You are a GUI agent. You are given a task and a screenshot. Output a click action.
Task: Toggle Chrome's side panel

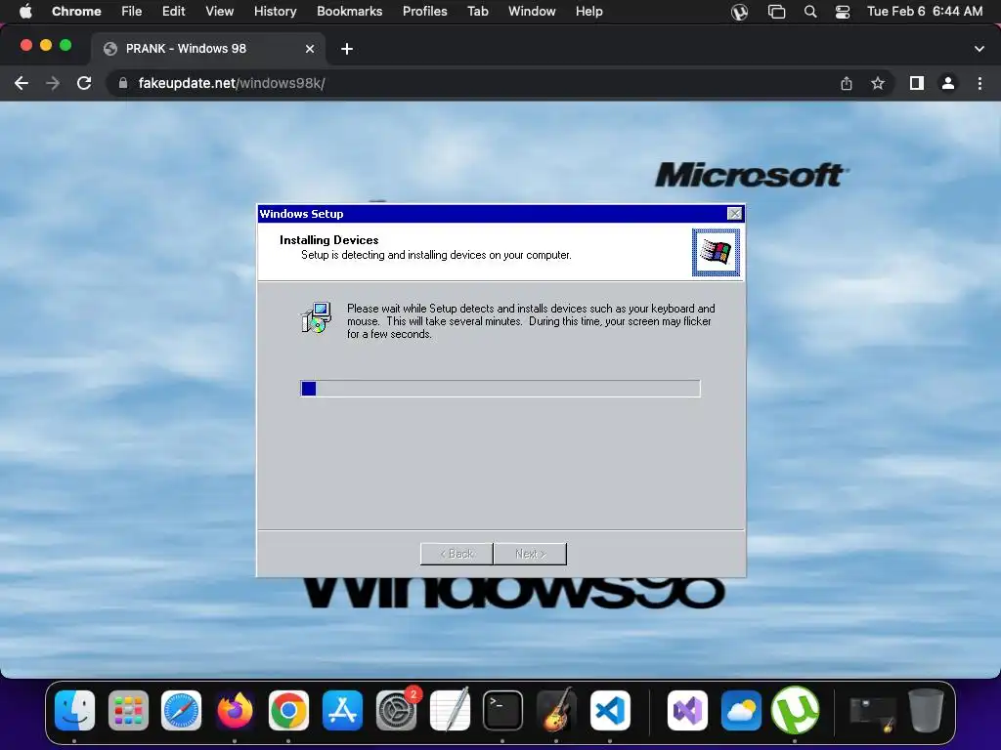click(x=917, y=83)
